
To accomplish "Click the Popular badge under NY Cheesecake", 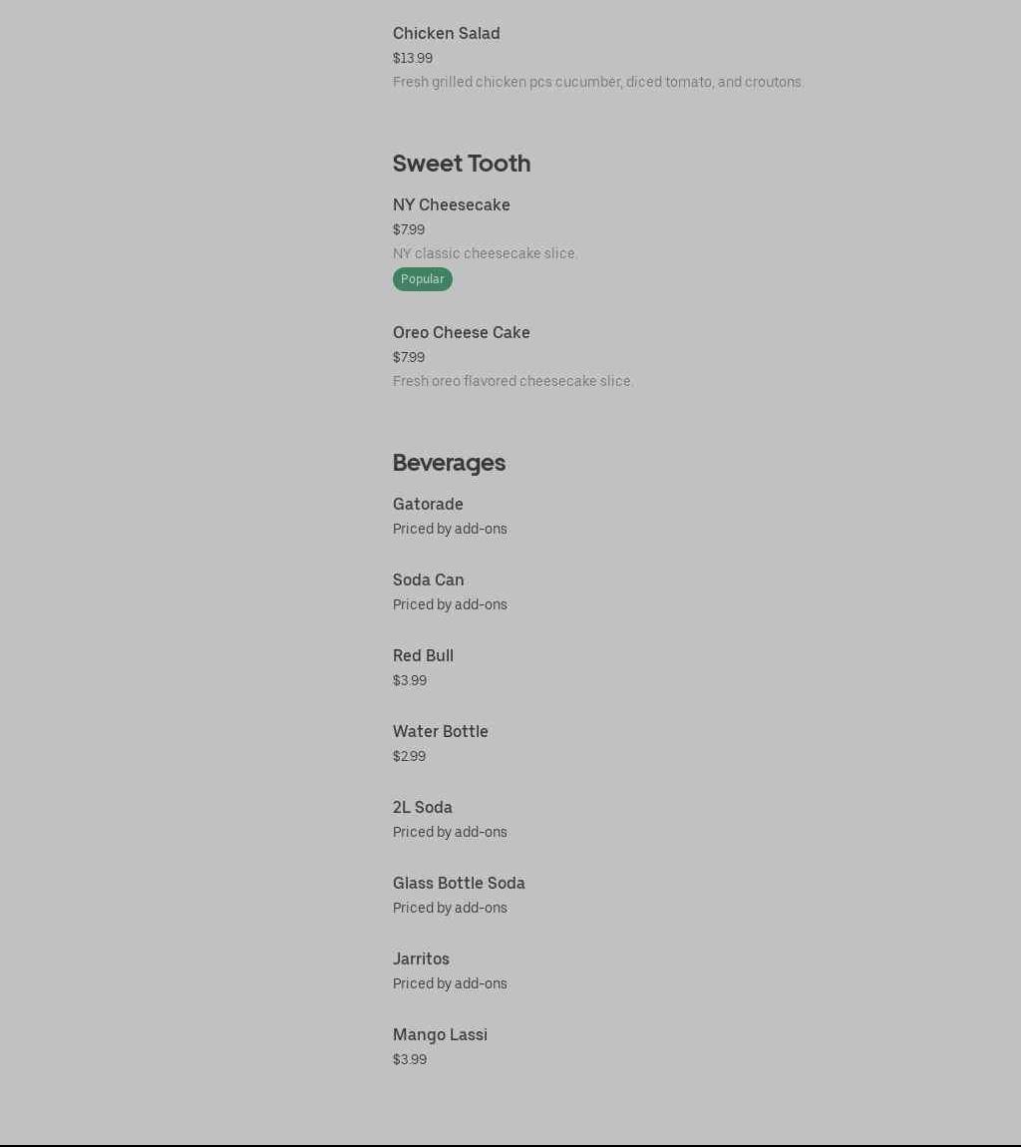I will point(422,279).
